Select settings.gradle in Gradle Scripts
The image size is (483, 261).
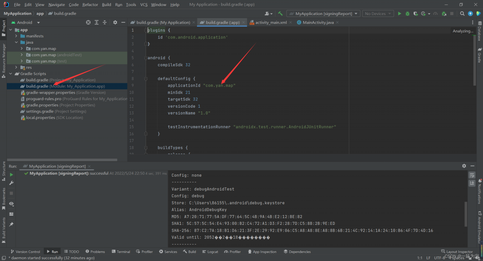pos(39,111)
